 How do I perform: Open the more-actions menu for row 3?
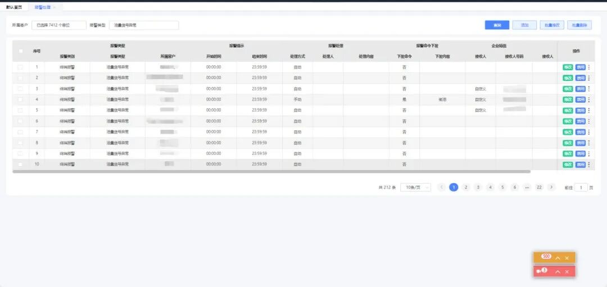[x=589, y=89]
